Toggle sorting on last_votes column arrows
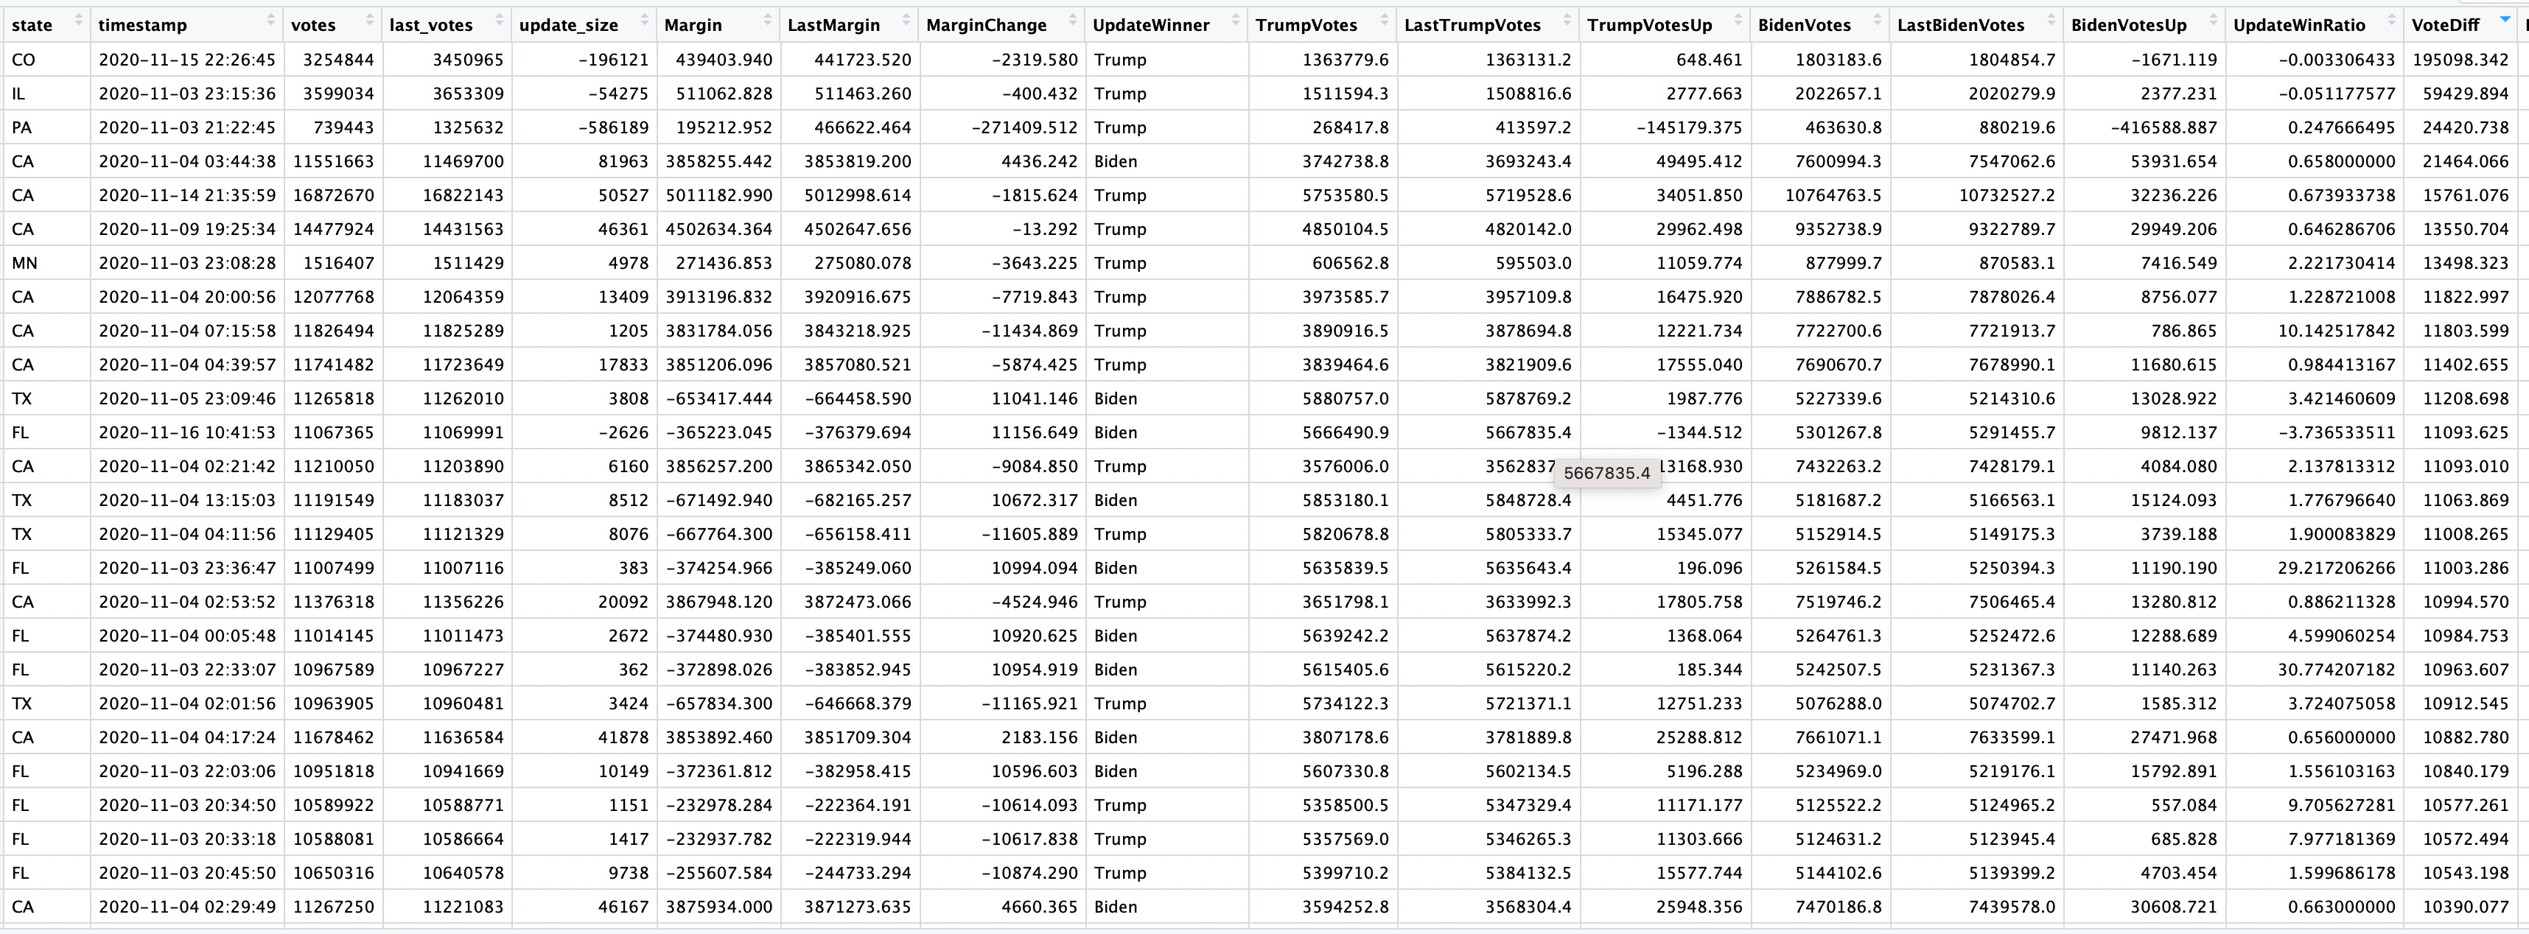This screenshot has height=934, width=2529. 499,20
